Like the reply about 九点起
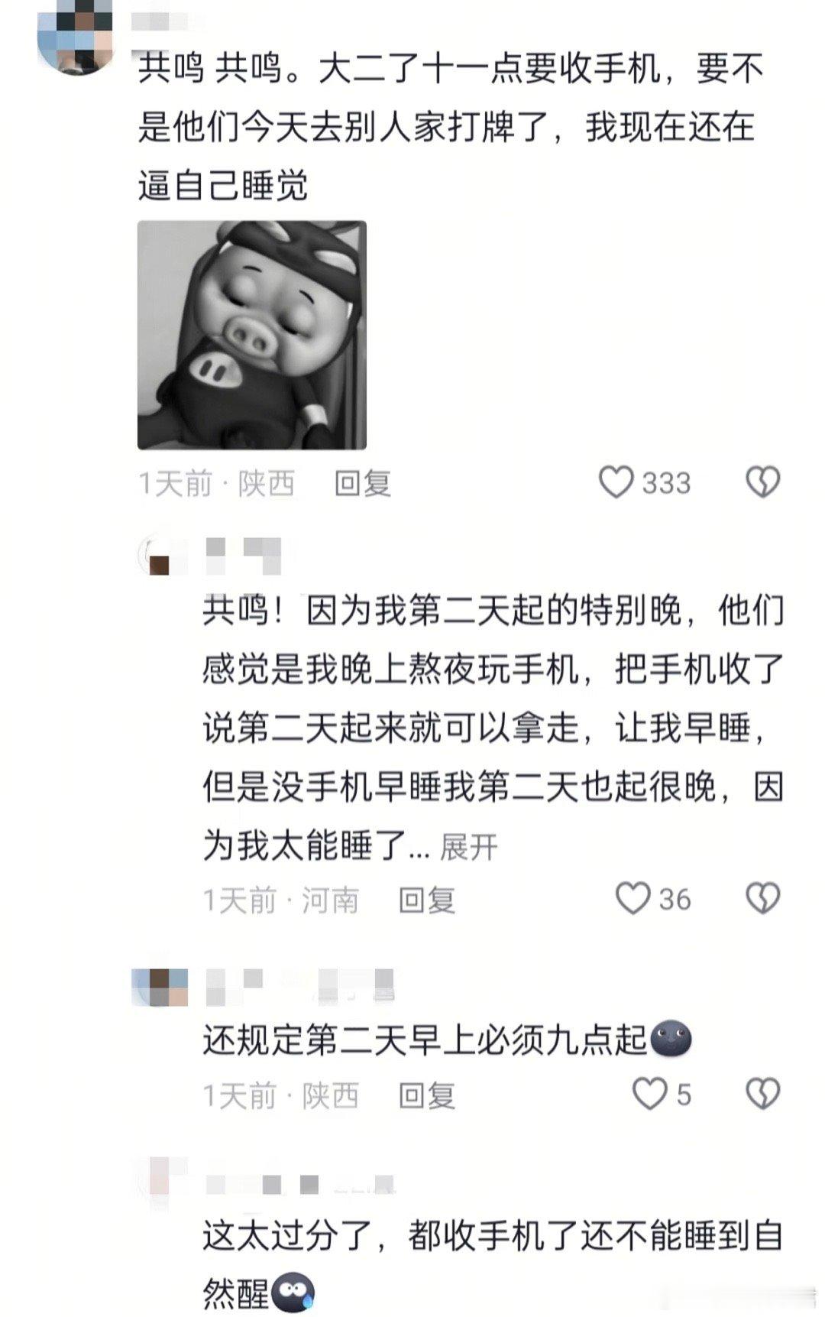Viewport: 825px width, 1317px height. click(650, 1095)
